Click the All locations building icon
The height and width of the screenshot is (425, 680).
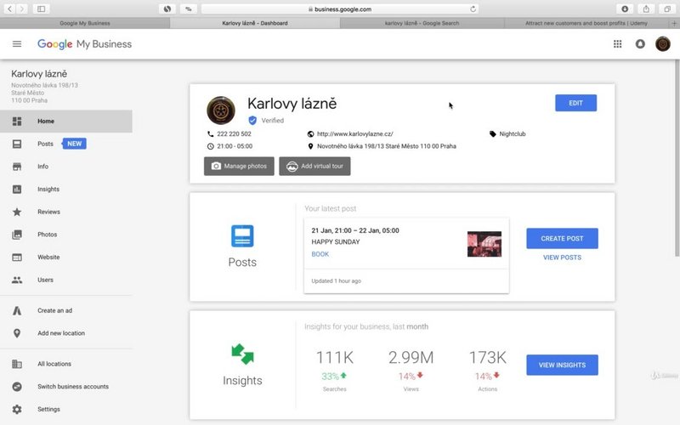pos(17,364)
